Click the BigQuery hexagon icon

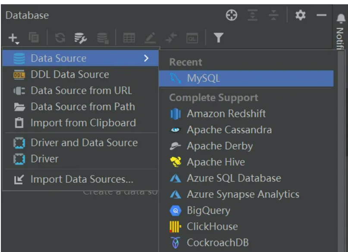(176, 210)
